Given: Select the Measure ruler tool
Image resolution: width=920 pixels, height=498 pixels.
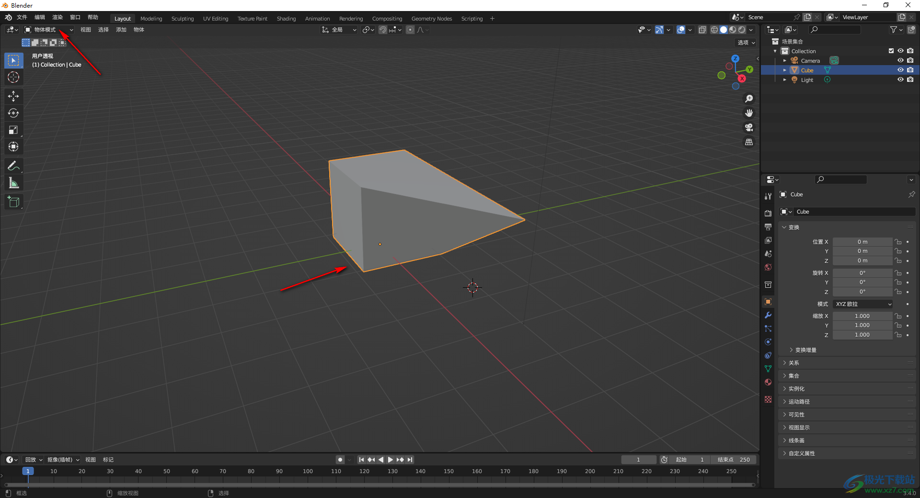Looking at the screenshot, I should coord(13,183).
